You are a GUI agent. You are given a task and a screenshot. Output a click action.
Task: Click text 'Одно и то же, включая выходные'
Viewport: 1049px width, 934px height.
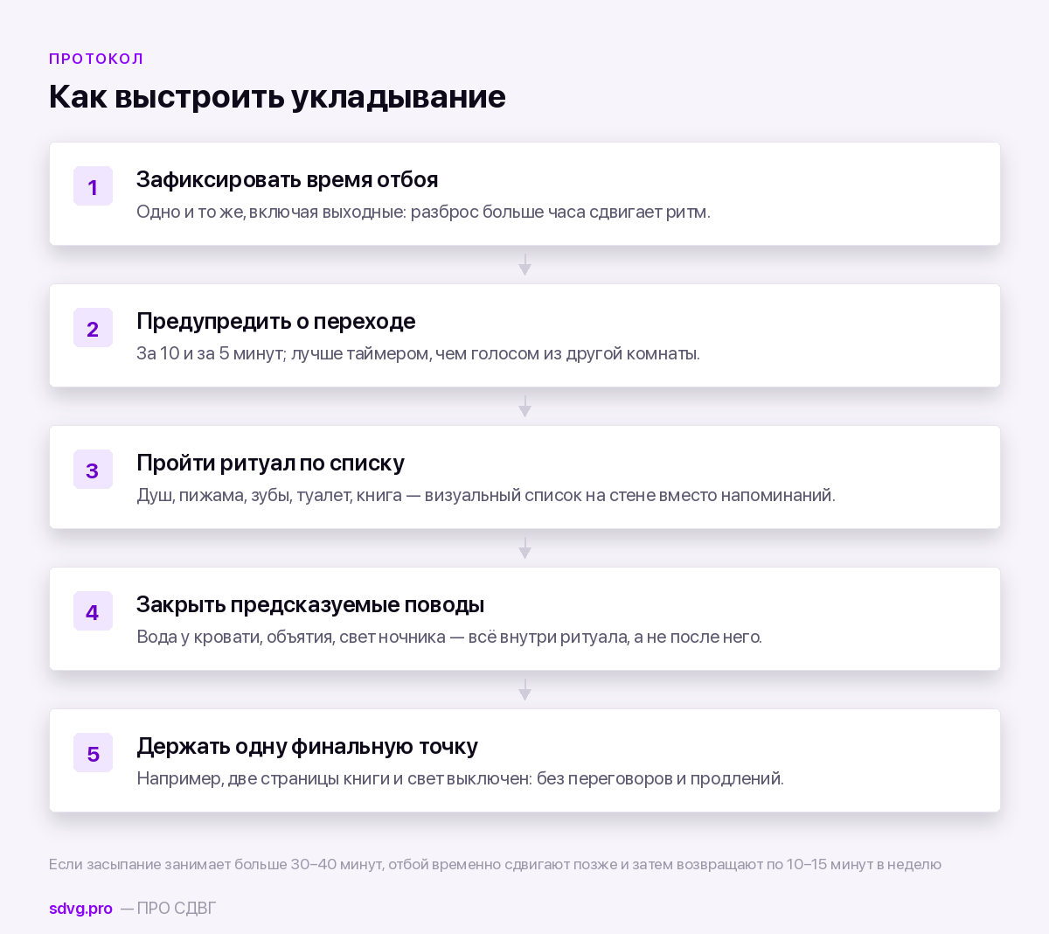[271, 212]
